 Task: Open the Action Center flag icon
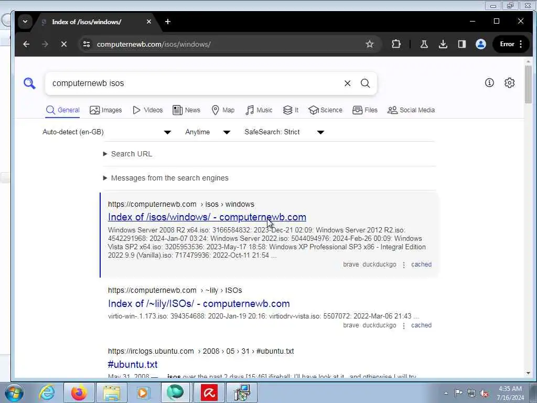(x=458, y=393)
